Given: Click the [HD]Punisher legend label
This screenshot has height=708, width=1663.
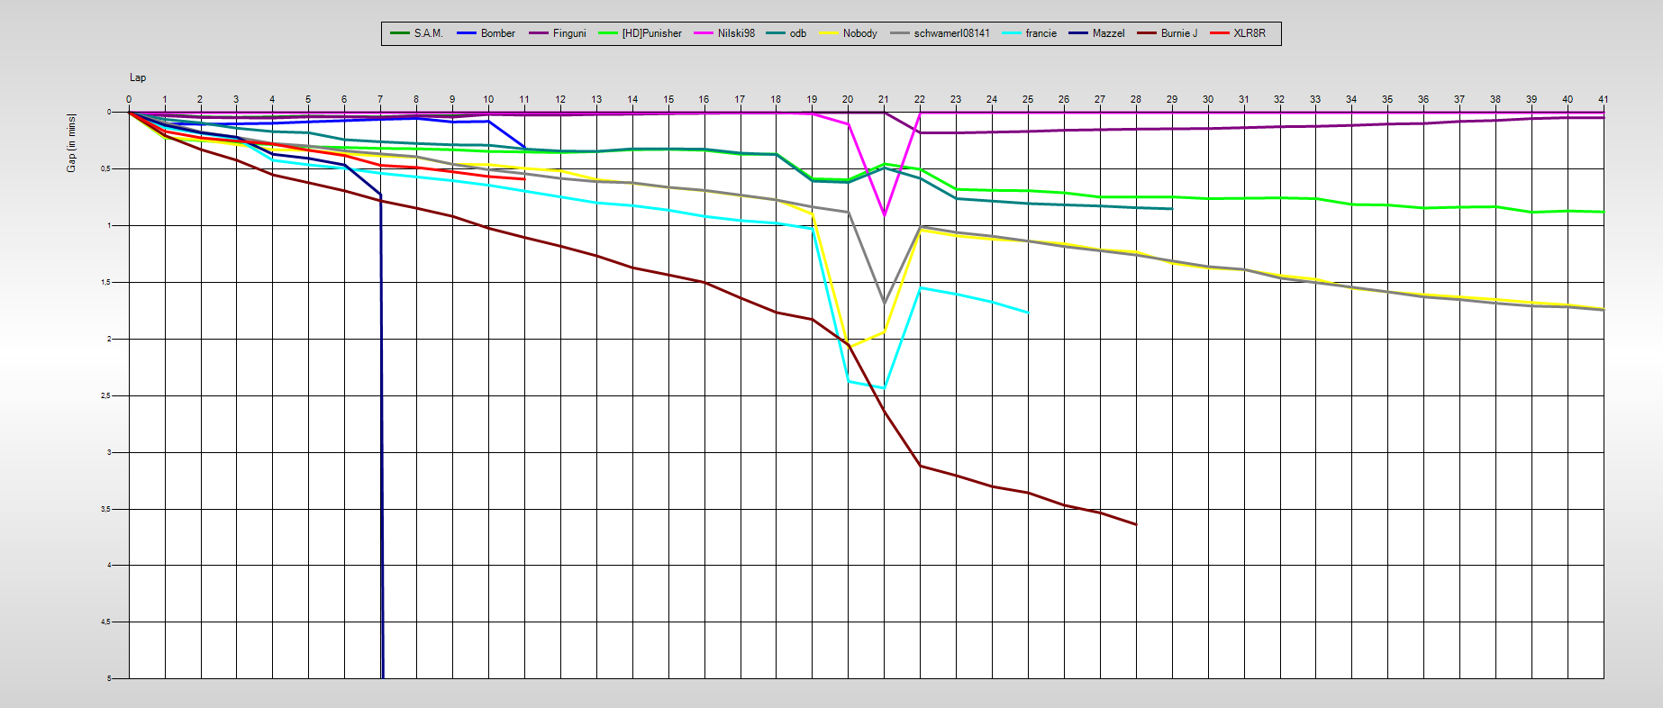Looking at the screenshot, I should tap(651, 33).
